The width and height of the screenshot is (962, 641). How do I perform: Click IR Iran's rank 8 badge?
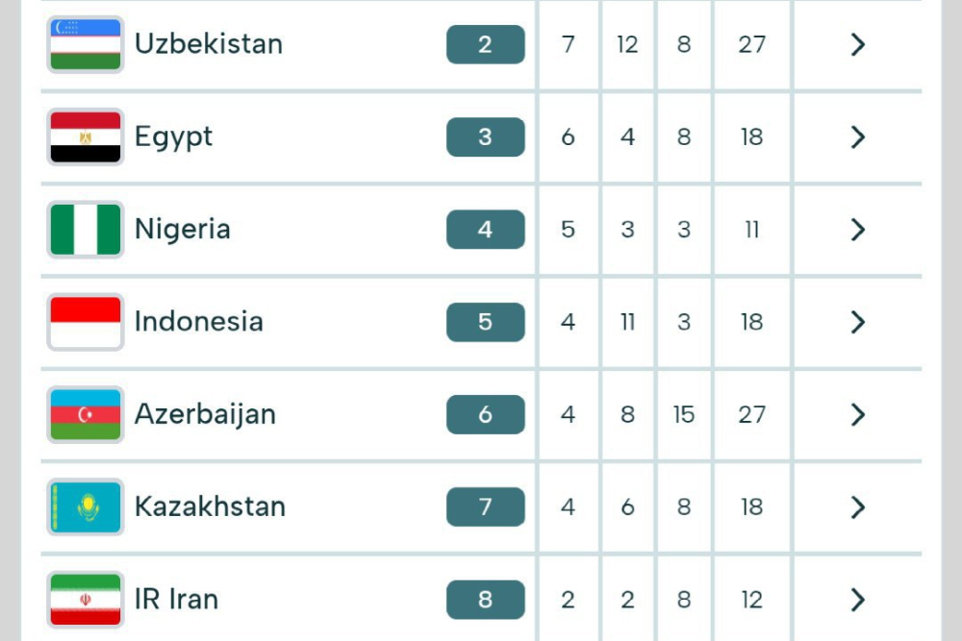tap(485, 599)
